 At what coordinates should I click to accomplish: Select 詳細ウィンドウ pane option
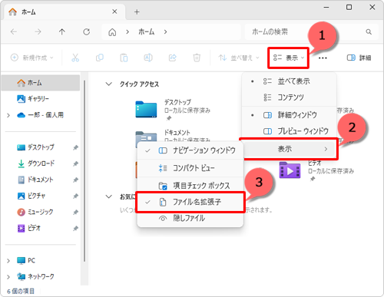[290, 115]
